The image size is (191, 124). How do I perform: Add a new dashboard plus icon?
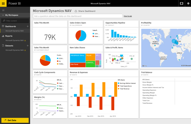click(x=28, y=26)
